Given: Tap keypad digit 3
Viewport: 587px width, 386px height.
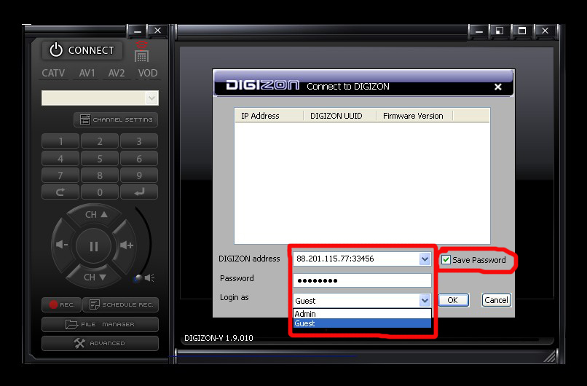Looking at the screenshot, I should click(x=139, y=141).
